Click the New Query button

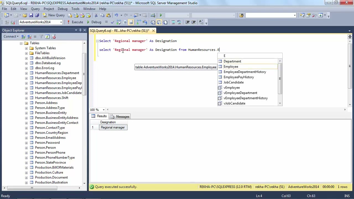(54, 15)
